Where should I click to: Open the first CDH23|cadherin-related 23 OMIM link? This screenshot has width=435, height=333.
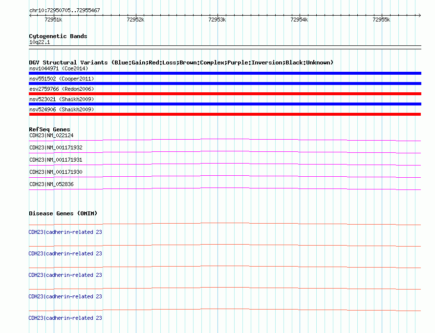(x=65, y=232)
